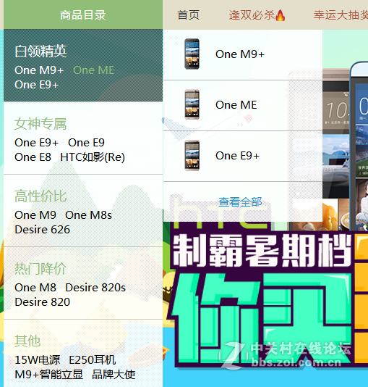Image resolution: width=368 pixels, height=387 pixels.
Task: Open the E250耳机 link
Action: coord(93,360)
